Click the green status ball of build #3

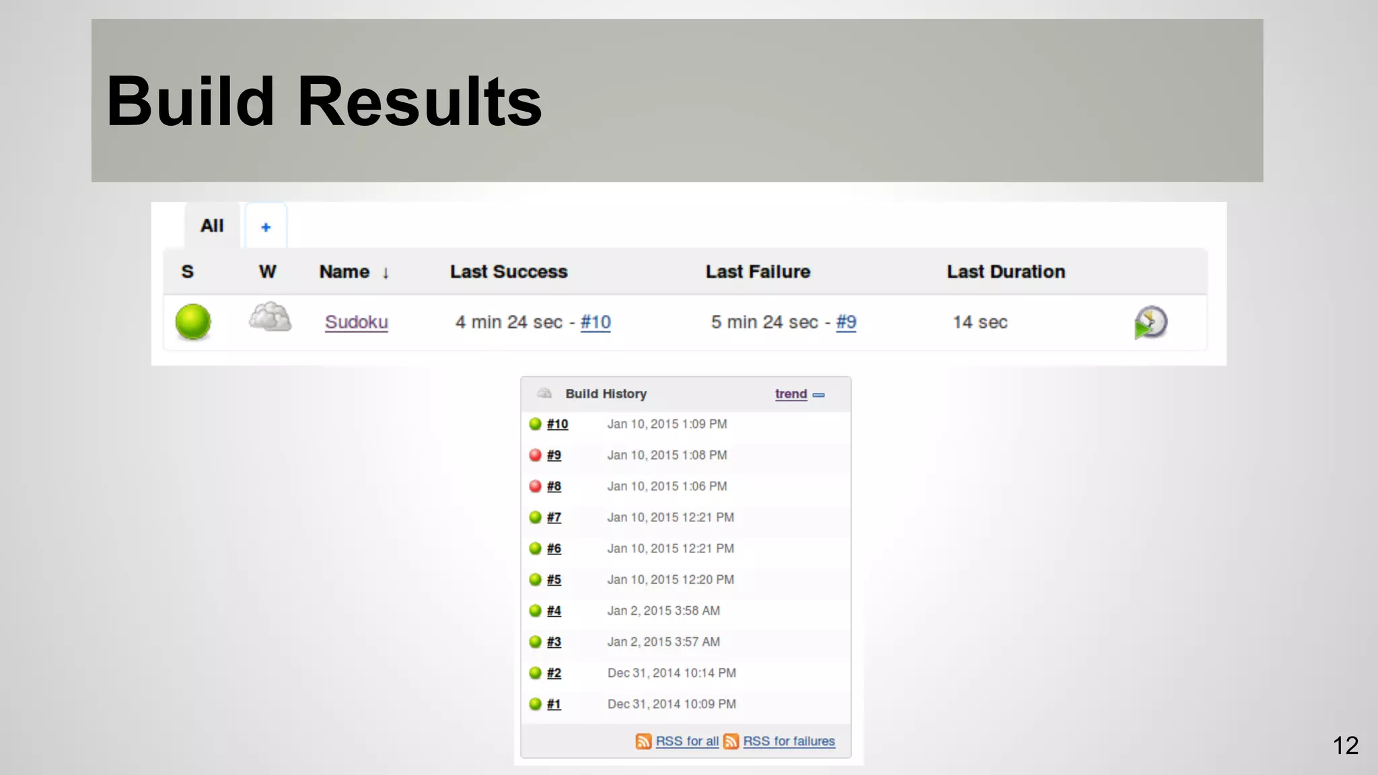pos(535,642)
